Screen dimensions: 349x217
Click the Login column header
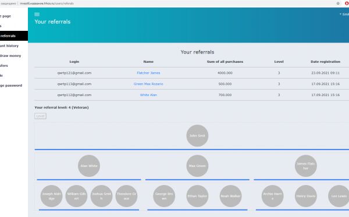click(x=74, y=62)
